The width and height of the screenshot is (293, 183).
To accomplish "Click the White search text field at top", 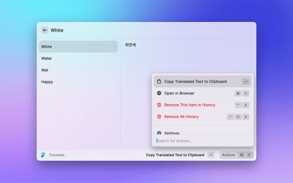I will coord(137,30).
